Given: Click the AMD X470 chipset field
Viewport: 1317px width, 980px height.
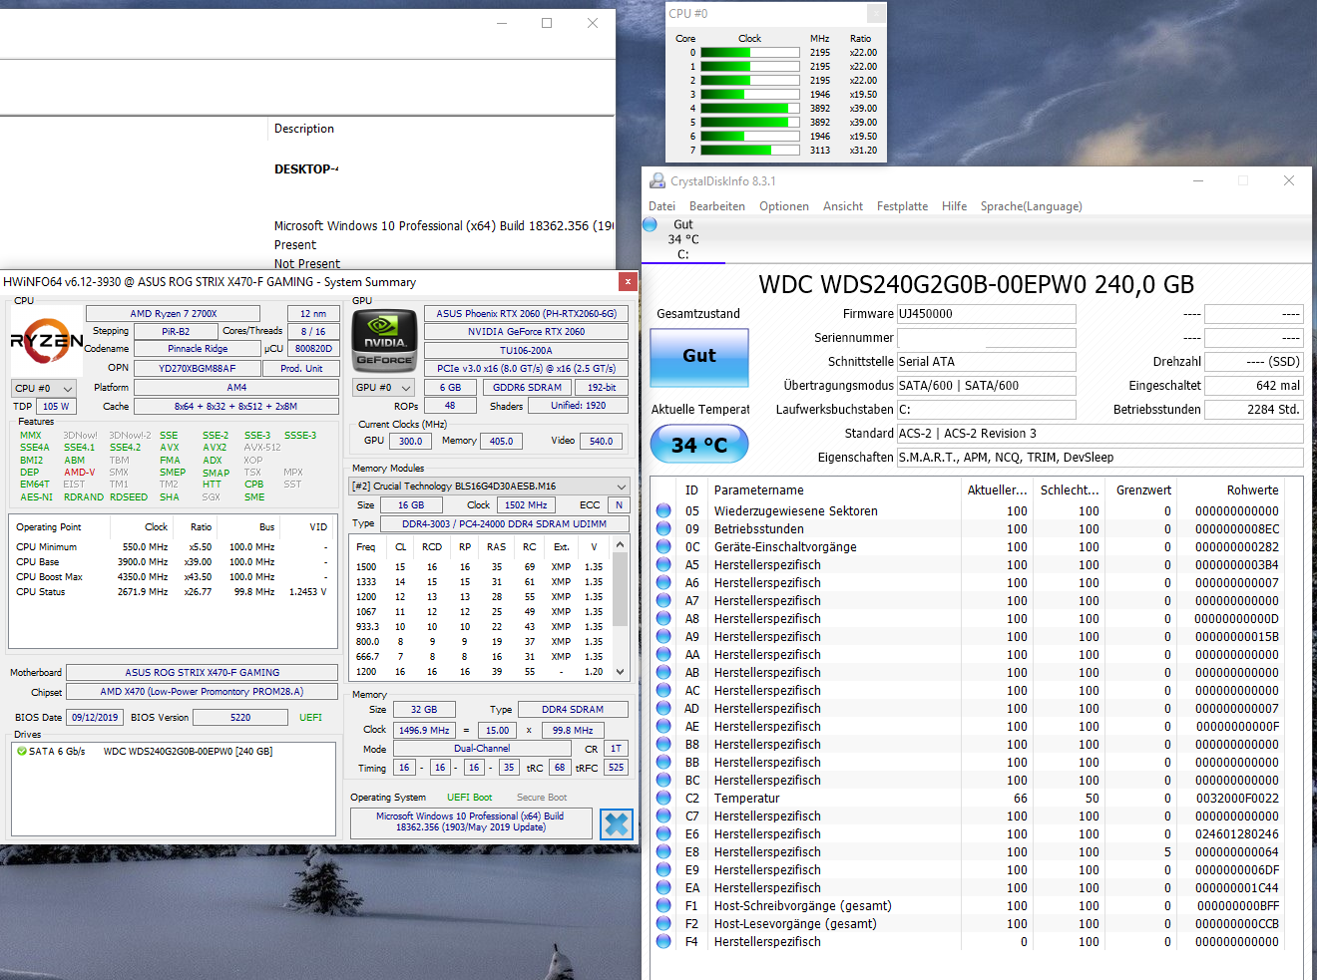Looking at the screenshot, I should pos(203,692).
